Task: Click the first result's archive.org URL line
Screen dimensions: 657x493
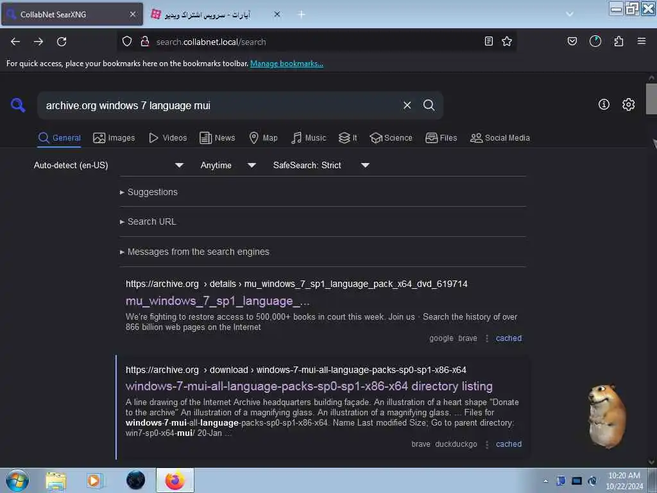Action: click(296, 284)
